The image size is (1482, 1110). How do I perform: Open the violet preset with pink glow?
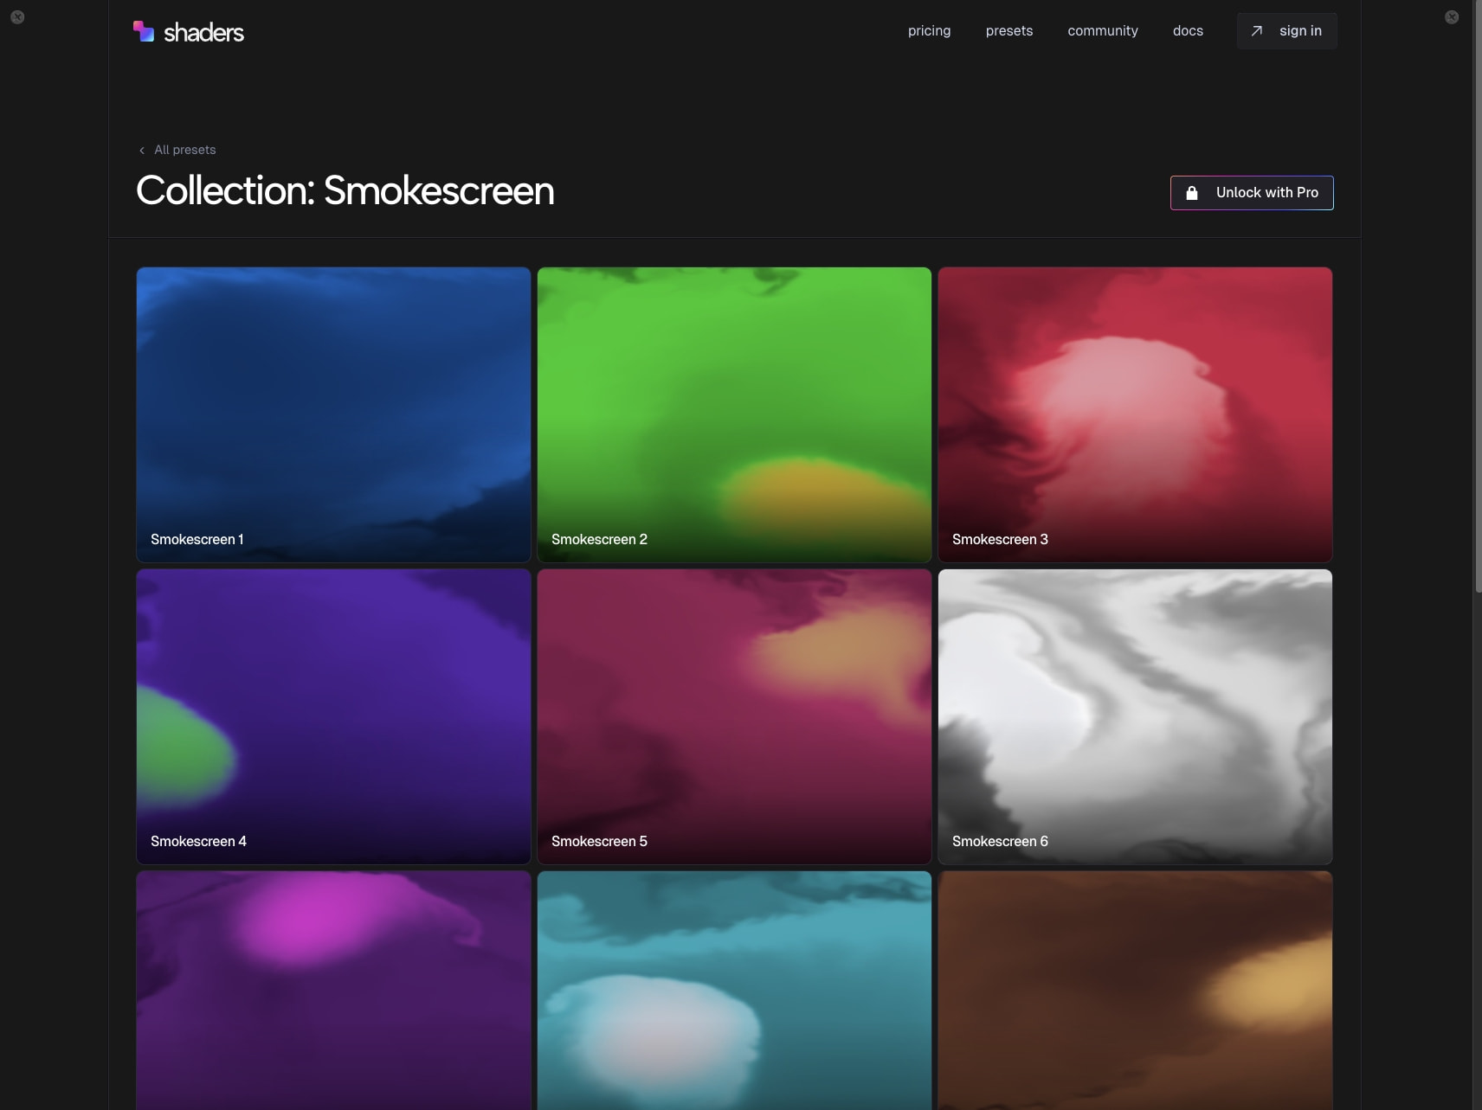[333, 991]
